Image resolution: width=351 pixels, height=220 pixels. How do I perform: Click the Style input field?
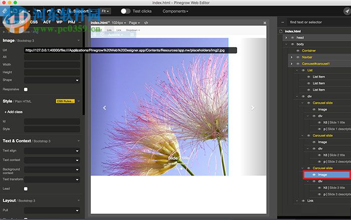(52, 129)
